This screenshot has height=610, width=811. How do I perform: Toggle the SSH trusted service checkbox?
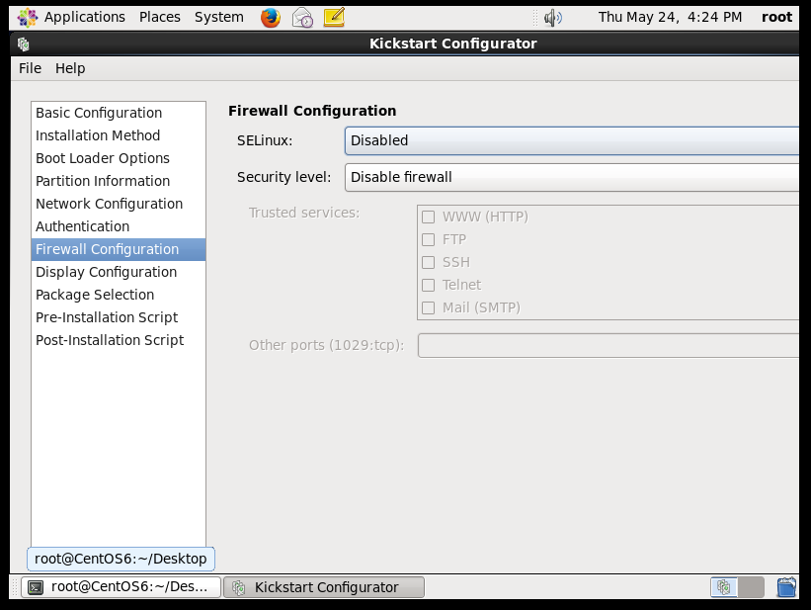pos(429,263)
